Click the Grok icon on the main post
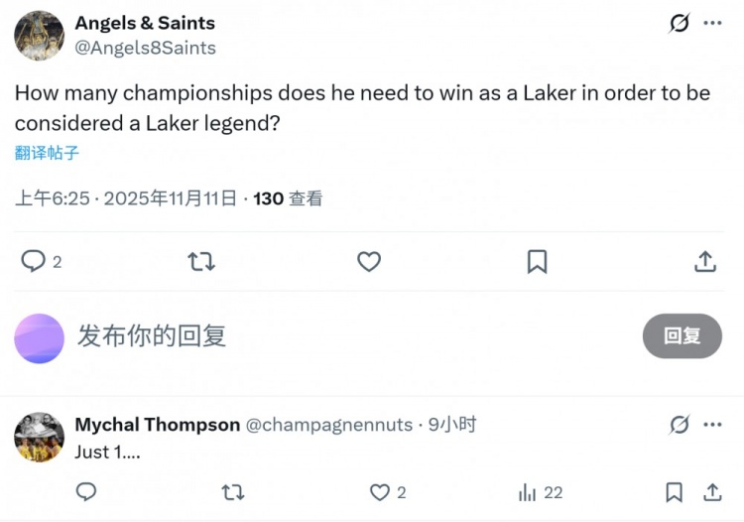Image resolution: width=744 pixels, height=522 pixels. coord(680,24)
